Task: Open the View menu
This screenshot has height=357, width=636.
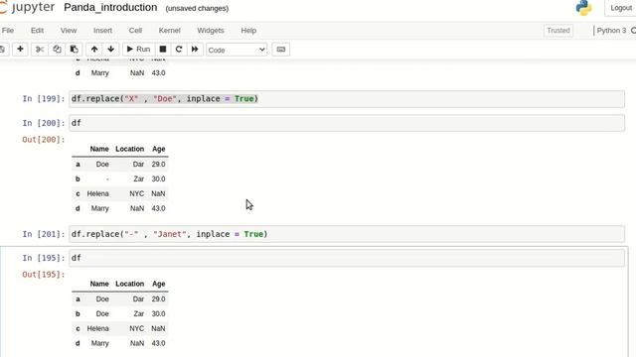Action: point(69,31)
